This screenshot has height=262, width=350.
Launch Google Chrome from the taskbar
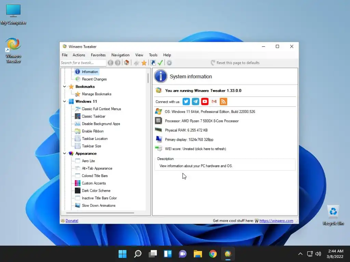[213, 254]
